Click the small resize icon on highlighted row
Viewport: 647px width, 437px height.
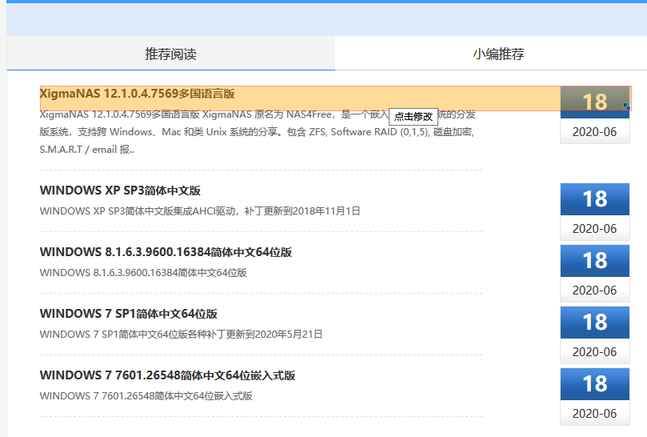point(626,106)
